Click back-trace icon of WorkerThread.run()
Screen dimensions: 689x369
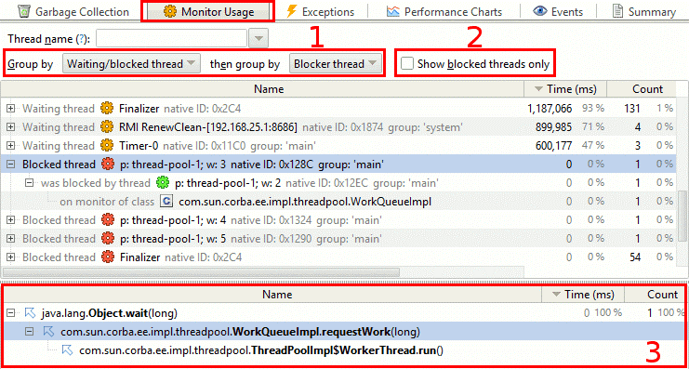(67, 350)
